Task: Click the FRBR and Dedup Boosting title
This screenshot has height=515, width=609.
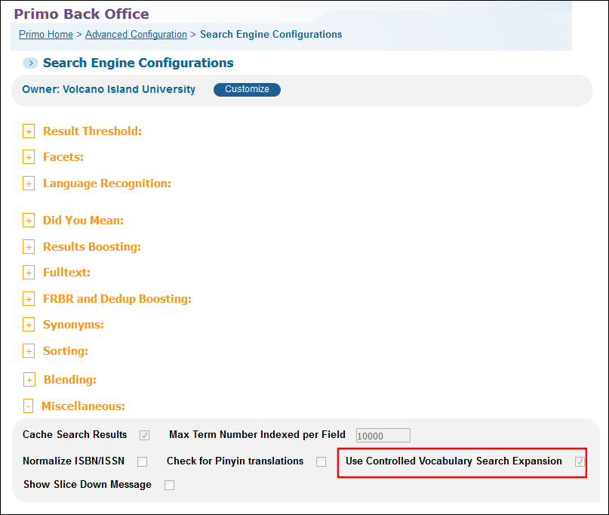Action: pyautogui.click(x=117, y=299)
